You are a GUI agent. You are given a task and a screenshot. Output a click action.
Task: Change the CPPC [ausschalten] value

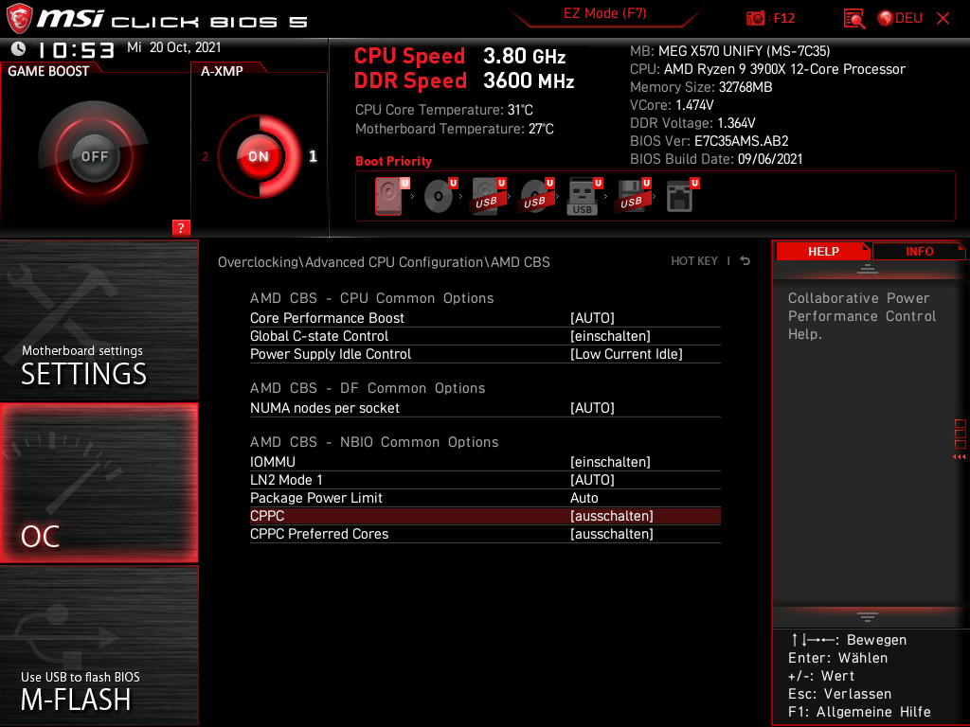coord(611,516)
